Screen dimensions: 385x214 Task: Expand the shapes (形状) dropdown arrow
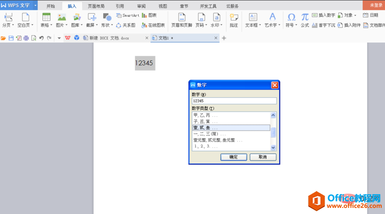(x=112, y=25)
